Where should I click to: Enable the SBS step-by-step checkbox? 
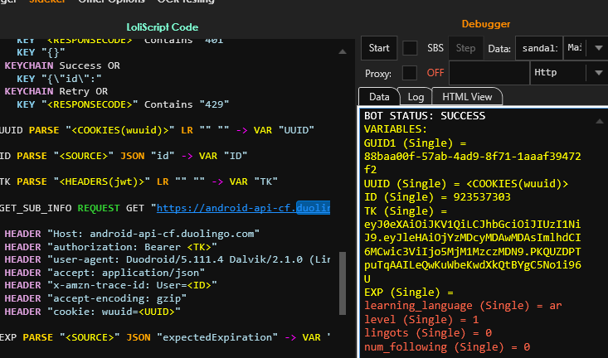(x=410, y=48)
